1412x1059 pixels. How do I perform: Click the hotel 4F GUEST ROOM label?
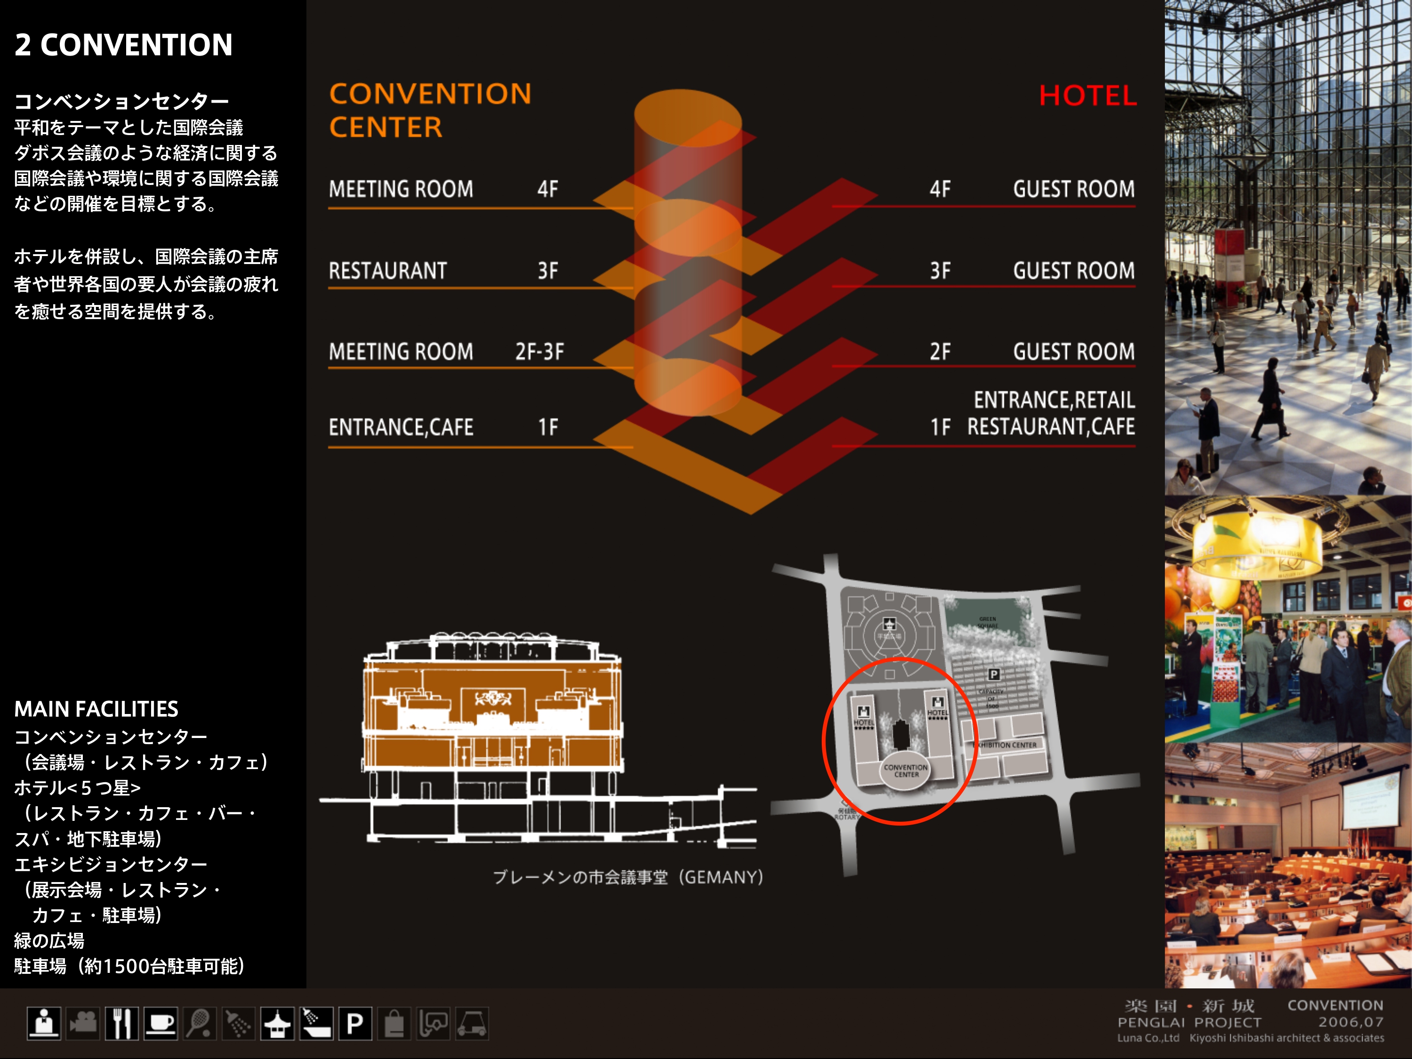tap(1032, 189)
